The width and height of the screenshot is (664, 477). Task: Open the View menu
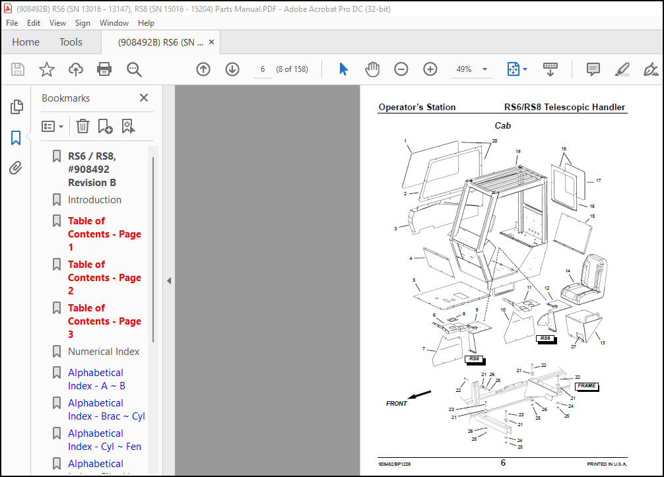pos(57,23)
